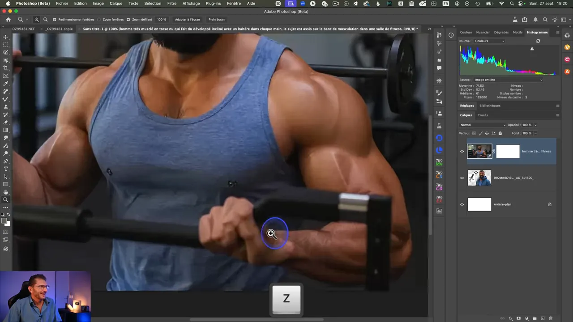Image resolution: width=573 pixels, height=322 pixels.
Task: Select the Hand tool
Action: point(6,192)
